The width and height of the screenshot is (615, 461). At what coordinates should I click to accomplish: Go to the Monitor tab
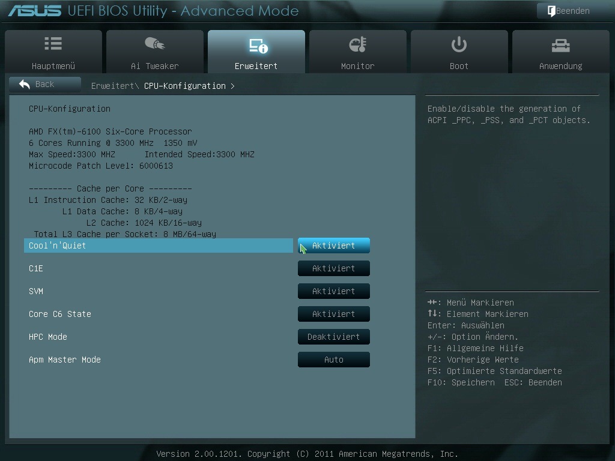click(358, 52)
